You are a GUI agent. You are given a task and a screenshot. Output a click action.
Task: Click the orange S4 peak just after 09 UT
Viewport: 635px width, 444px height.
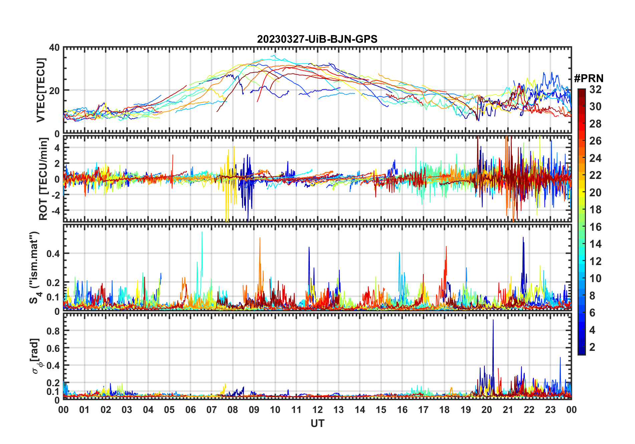tap(260, 239)
